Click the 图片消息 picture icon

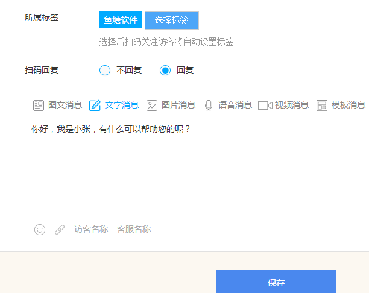point(152,106)
